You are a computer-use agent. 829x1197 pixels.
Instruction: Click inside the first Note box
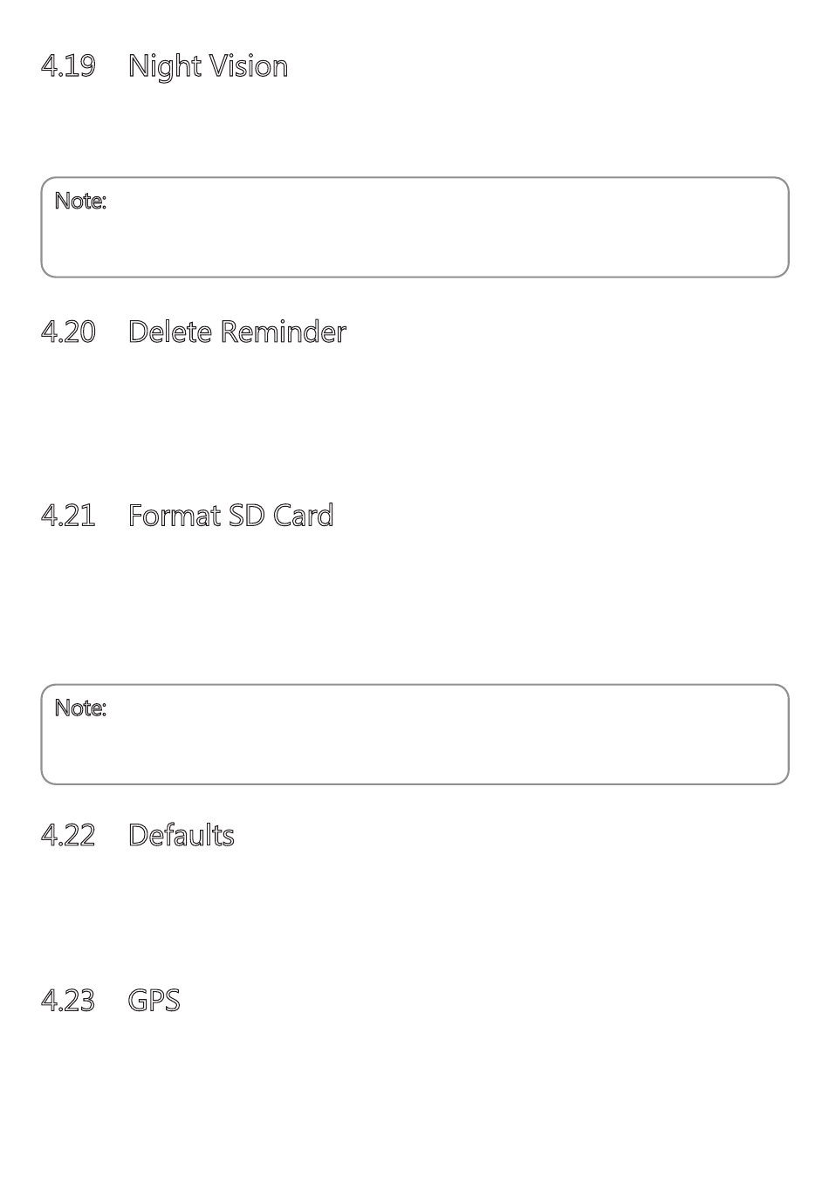click(x=414, y=228)
